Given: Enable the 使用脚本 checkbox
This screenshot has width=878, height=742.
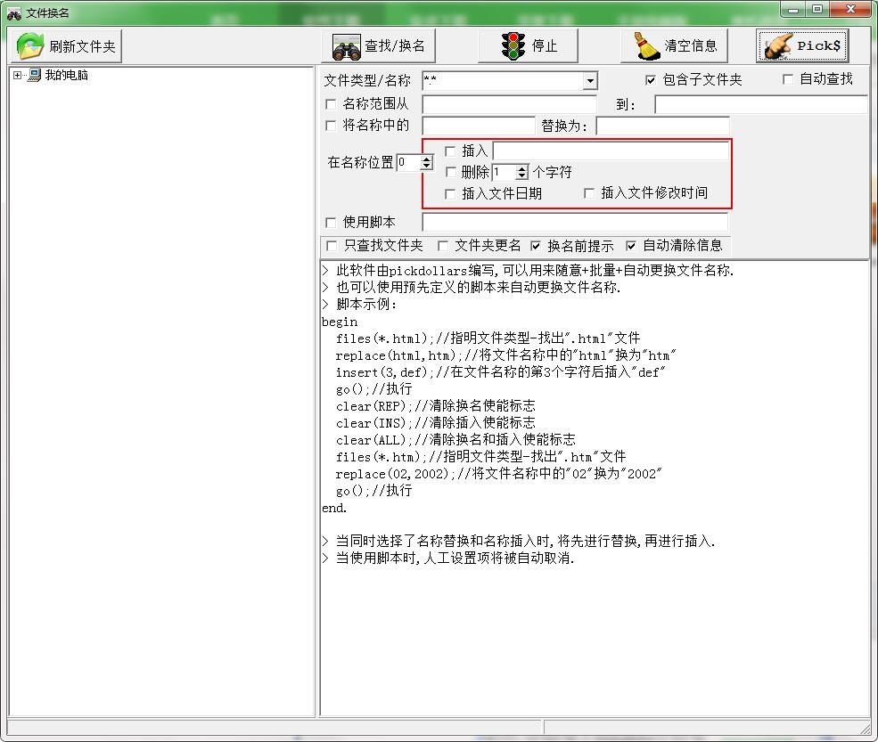Looking at the screenshot, I should [331, 223].
